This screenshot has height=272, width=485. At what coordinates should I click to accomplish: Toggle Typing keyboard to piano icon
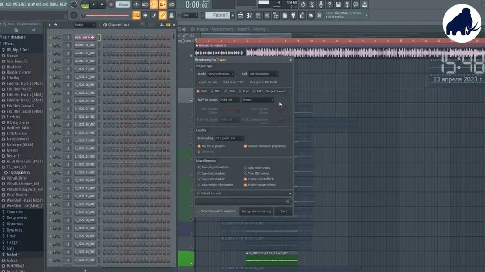click(137, 15)
